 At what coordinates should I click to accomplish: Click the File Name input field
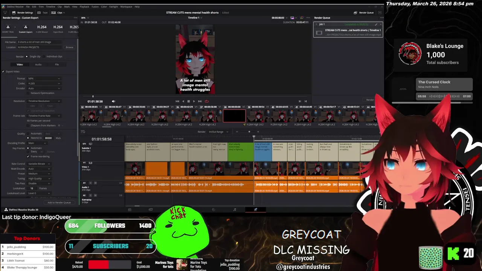tap(39, 42)
